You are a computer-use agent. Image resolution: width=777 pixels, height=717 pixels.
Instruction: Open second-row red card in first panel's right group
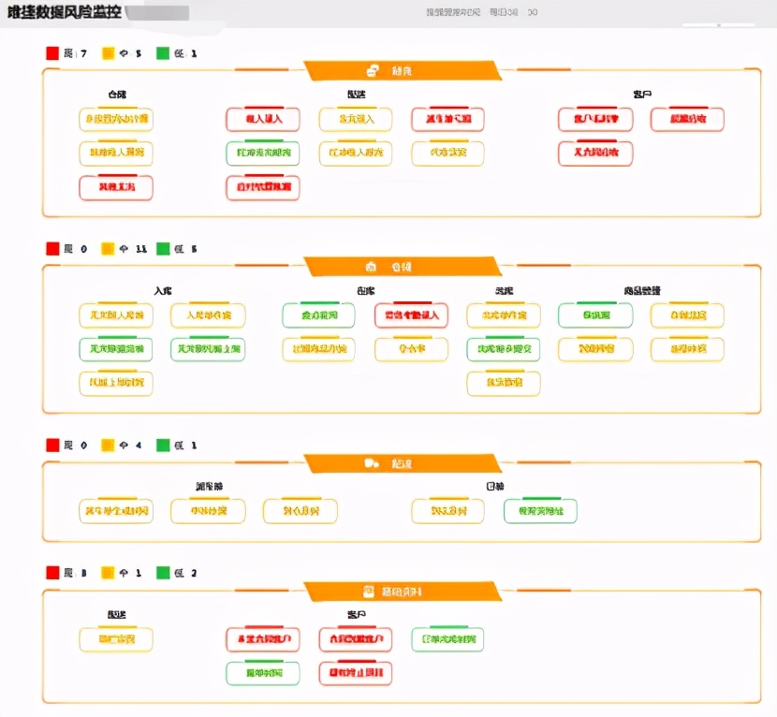tap(595, 154)
